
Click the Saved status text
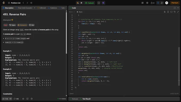(71, 93)
